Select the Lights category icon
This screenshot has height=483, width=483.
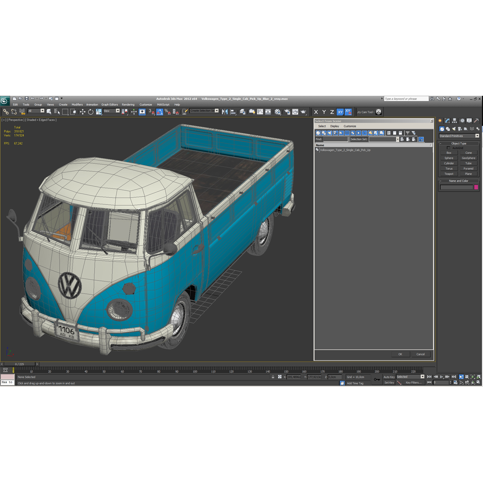454,129
